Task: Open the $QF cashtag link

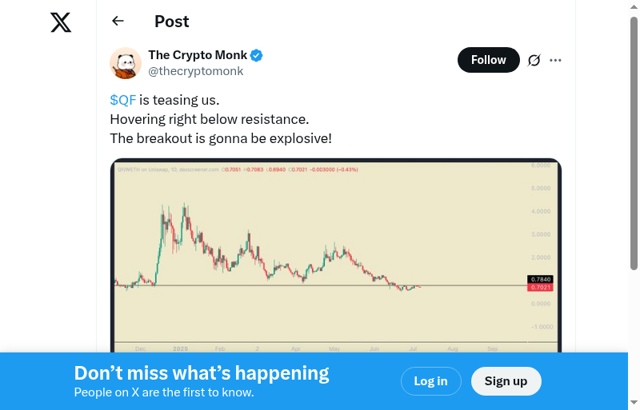Action: [x=122, y=100]
